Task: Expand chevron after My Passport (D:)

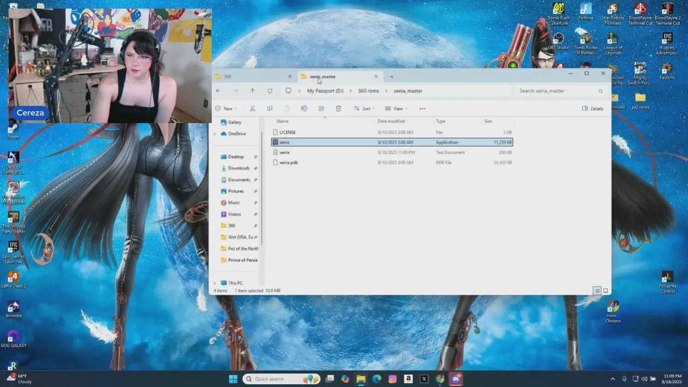Action: [350, 91]
